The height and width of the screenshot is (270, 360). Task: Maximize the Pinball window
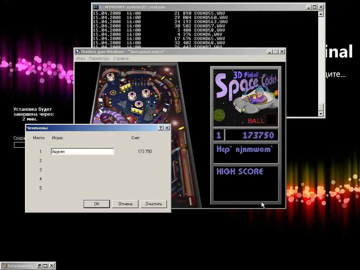point(276,52)
